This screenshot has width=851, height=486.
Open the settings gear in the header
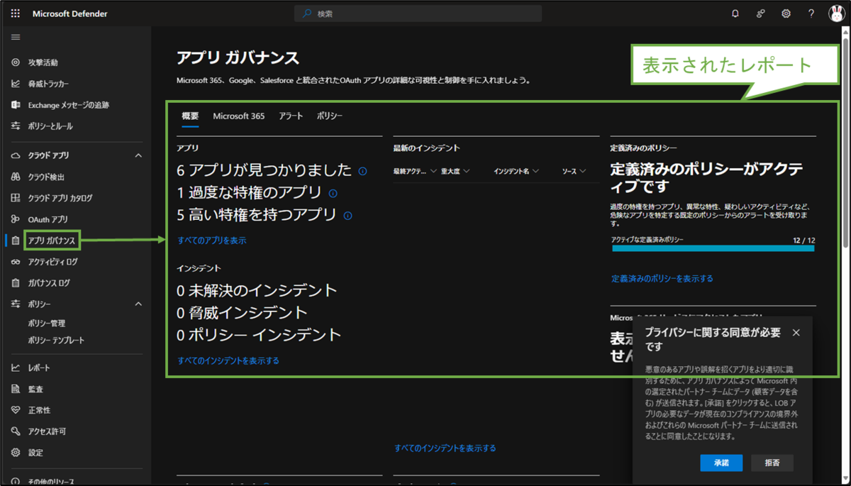click(x=786, y=13)
